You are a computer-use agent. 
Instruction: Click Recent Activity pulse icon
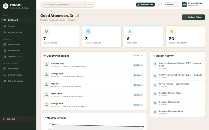(154, 56)
